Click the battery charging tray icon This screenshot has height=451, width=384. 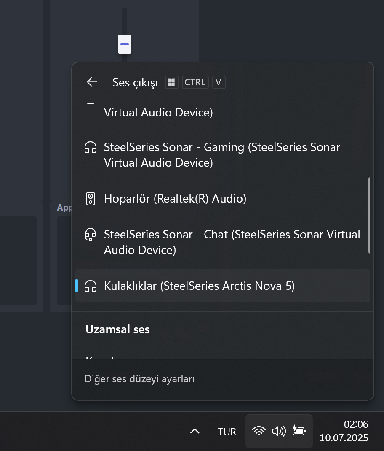[299, 431]
